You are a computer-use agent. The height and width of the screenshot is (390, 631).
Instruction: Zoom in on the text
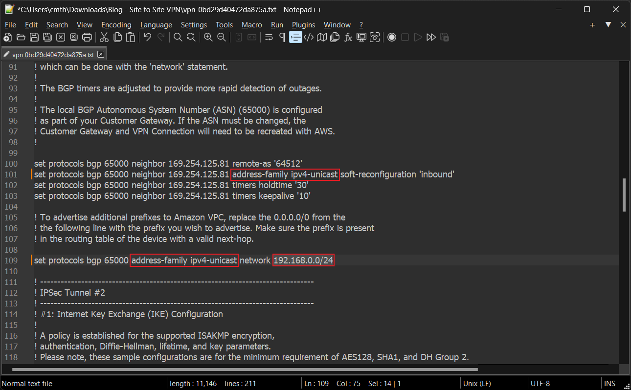click(x=208, y=37)
